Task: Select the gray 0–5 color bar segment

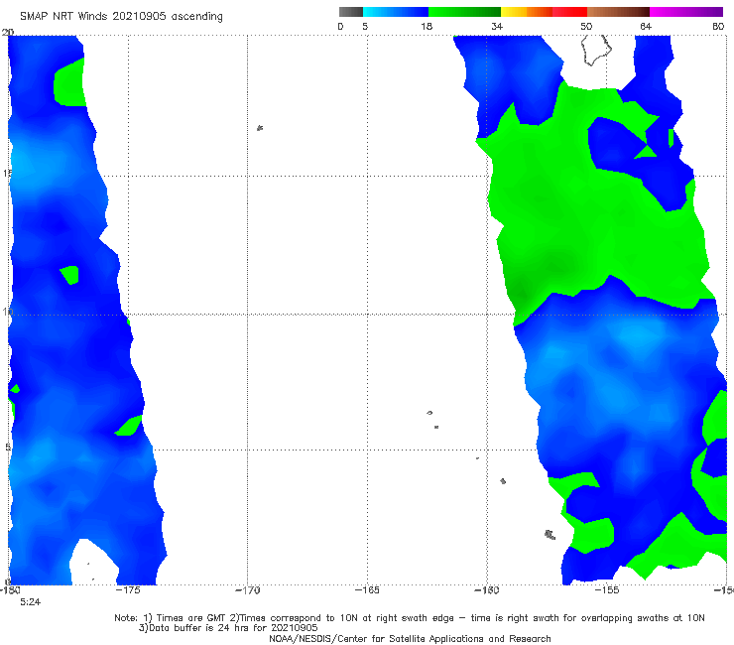Action: click(x=351, y=12)
